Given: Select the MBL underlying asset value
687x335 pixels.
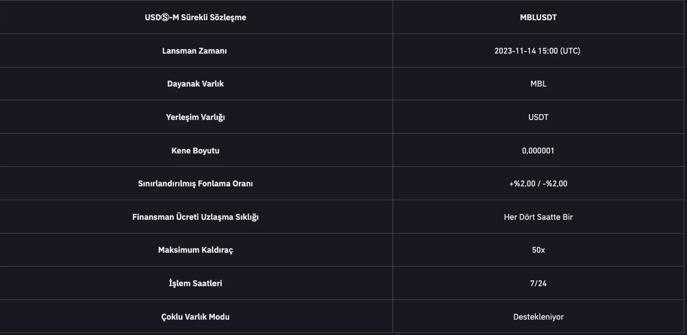Looking at the screenshot, I should click(x=538, y=84).
